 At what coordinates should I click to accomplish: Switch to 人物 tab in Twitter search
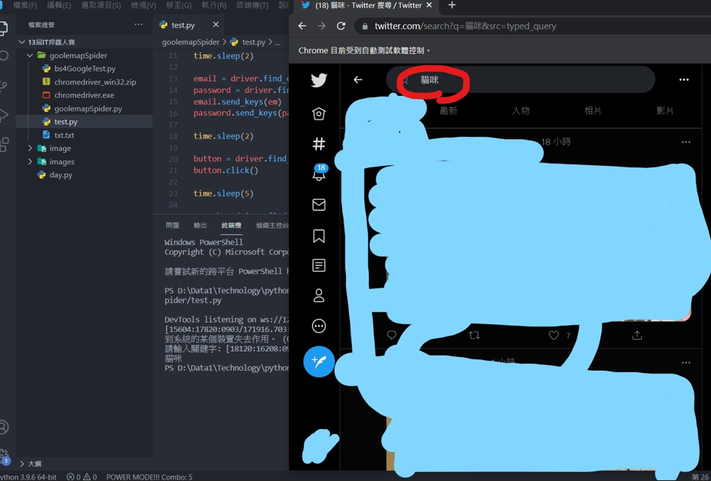(x=520, y=111)
